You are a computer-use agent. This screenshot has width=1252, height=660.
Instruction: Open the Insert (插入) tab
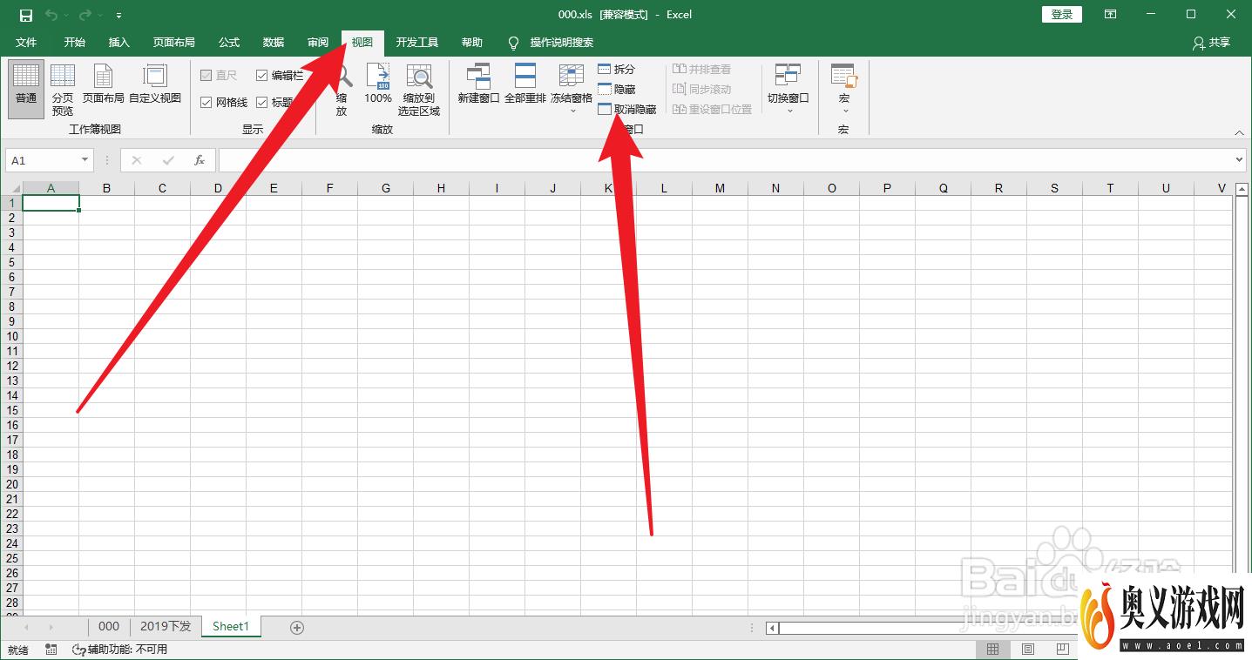119,42
